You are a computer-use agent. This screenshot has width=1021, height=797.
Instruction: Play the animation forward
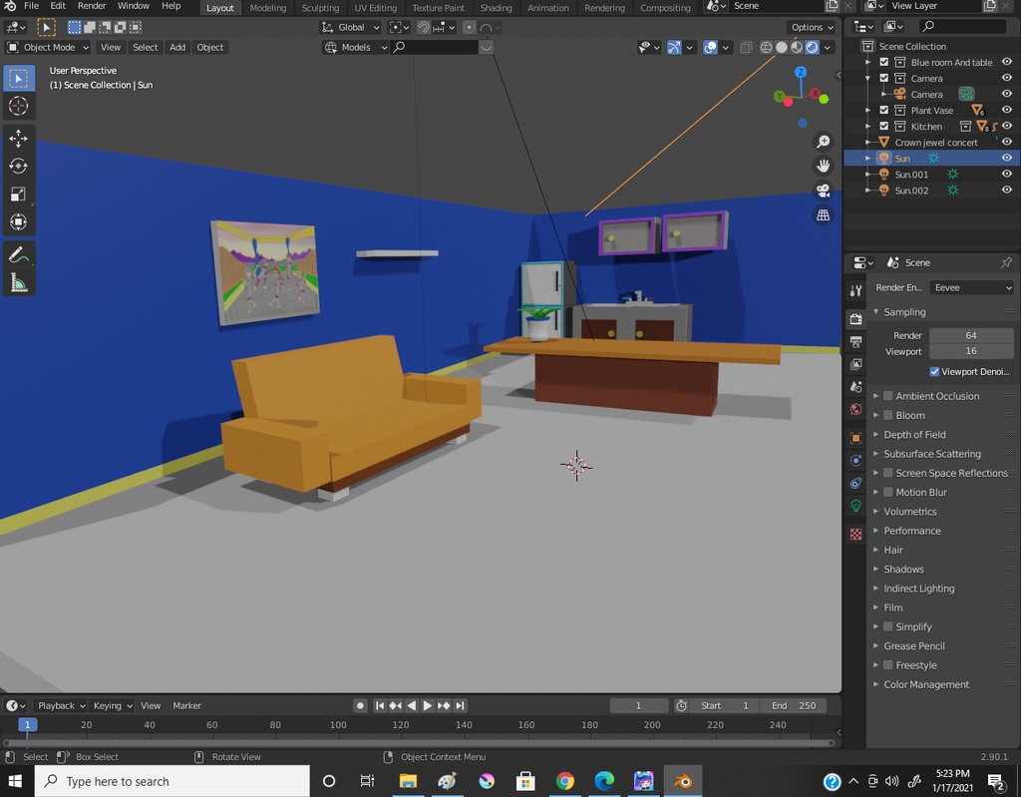(427, 706)
